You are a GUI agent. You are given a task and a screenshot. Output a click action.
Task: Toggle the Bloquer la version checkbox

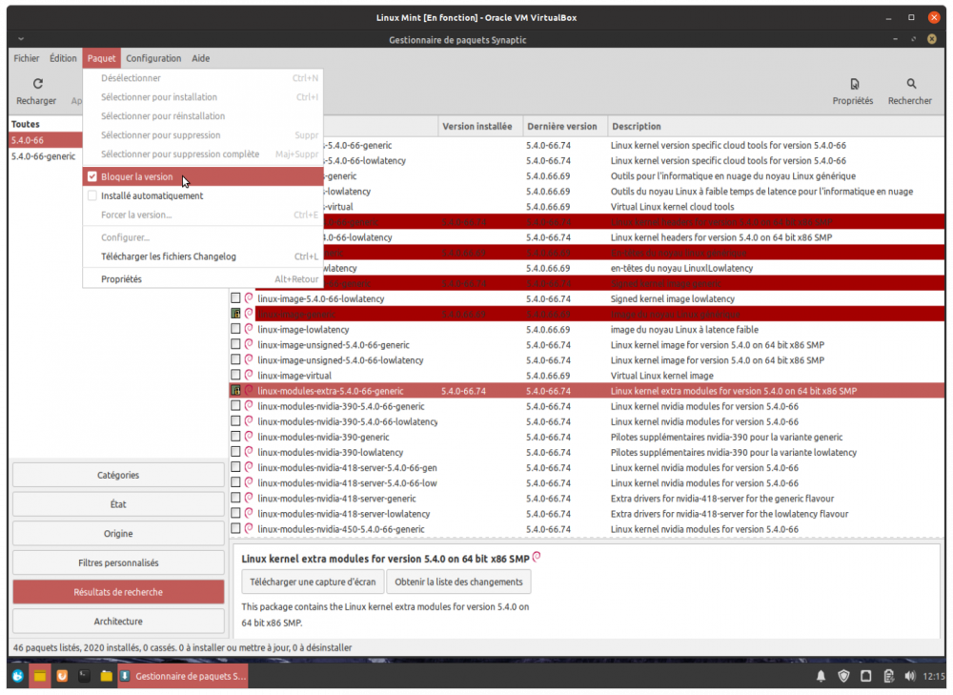[x=92, y=176]
